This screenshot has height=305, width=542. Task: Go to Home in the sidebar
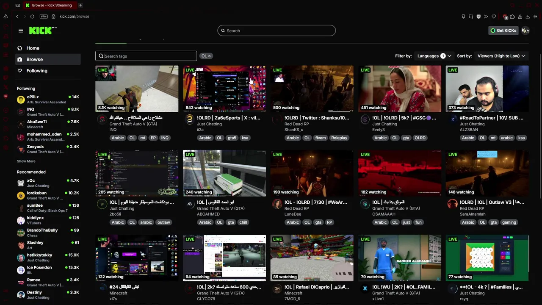coord(48,48)
